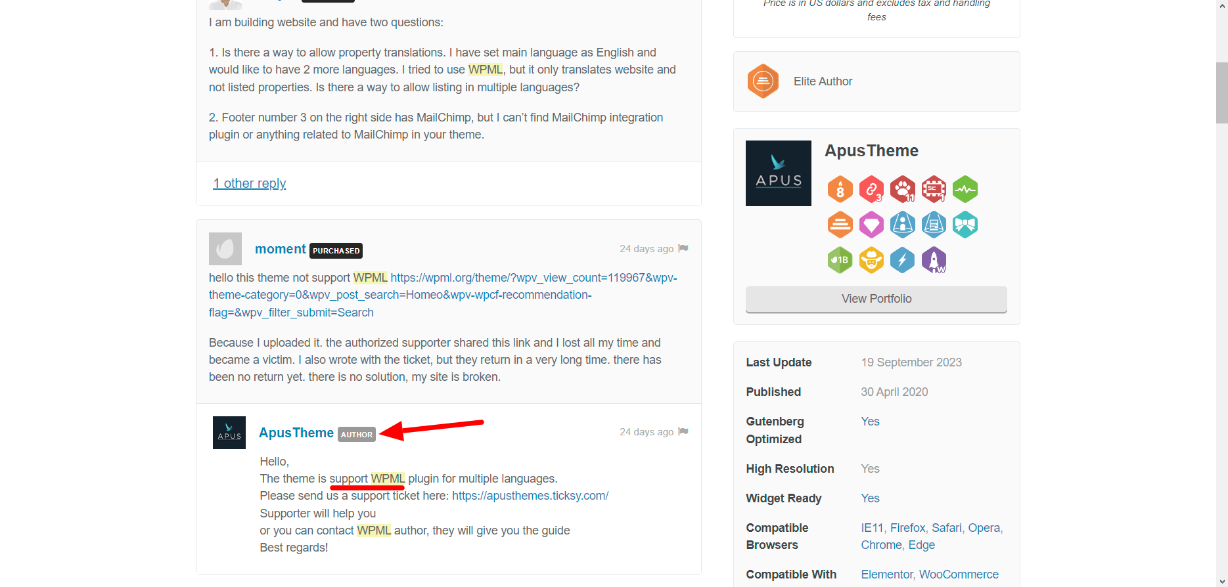Flag the moment comment
Screen dimensions: 1228x587
[x=683, y=248]
